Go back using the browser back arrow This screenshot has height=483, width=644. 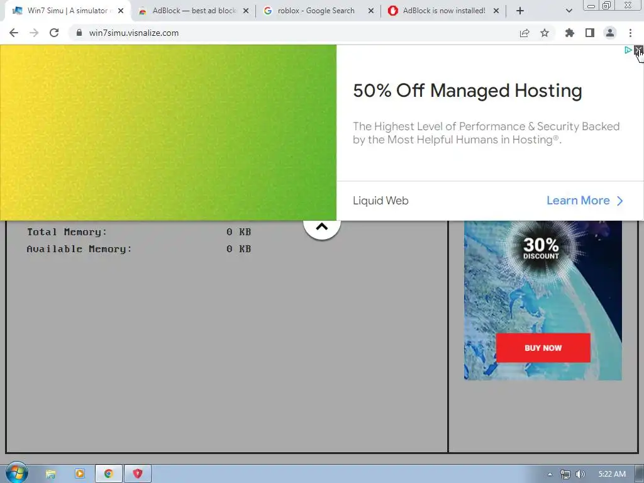pos(14,33)
